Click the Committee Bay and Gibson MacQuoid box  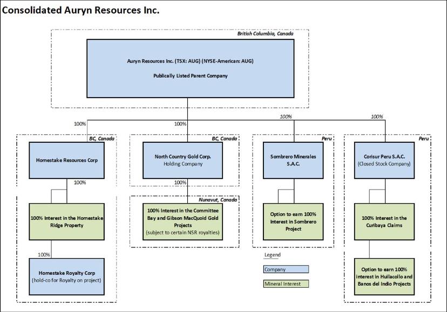[183, 221]
